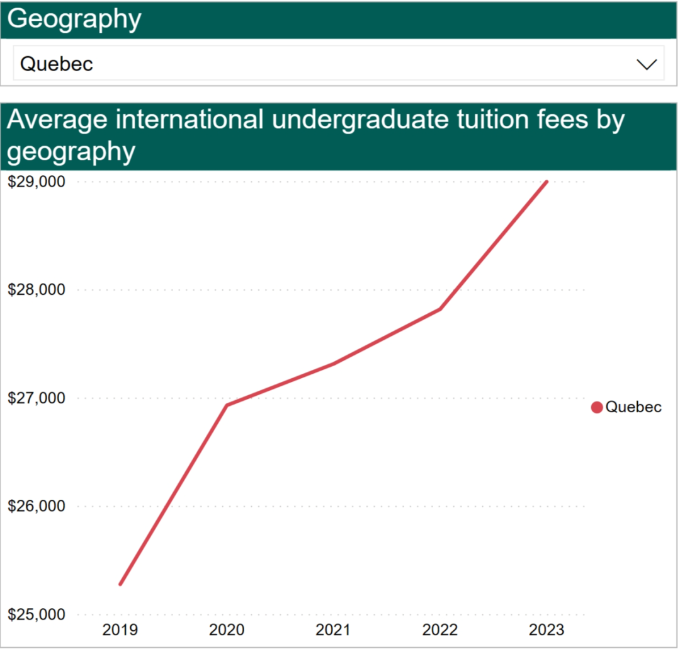Click the line's data point at 2021
Screen dimensions: 680x651
[334, 364]
